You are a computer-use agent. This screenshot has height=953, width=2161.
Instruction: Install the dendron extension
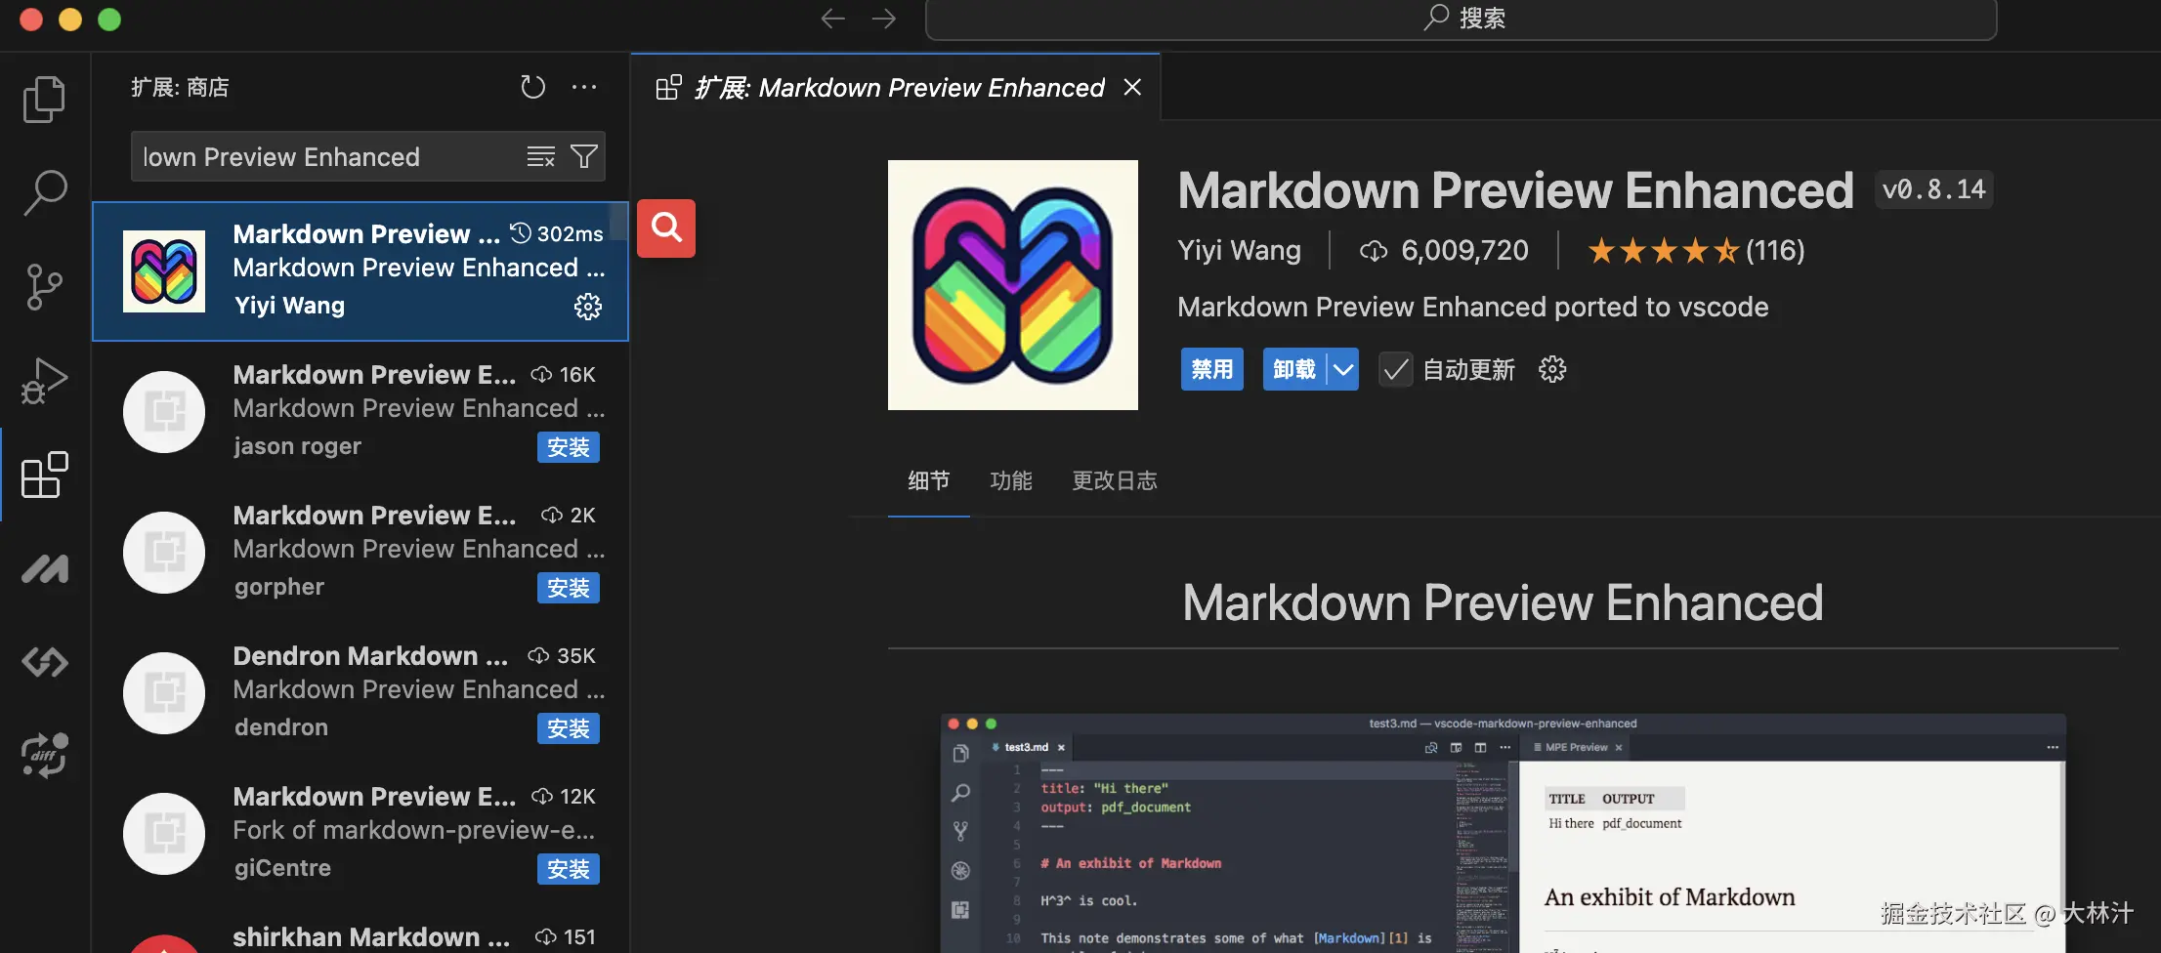tap(569, 728)
